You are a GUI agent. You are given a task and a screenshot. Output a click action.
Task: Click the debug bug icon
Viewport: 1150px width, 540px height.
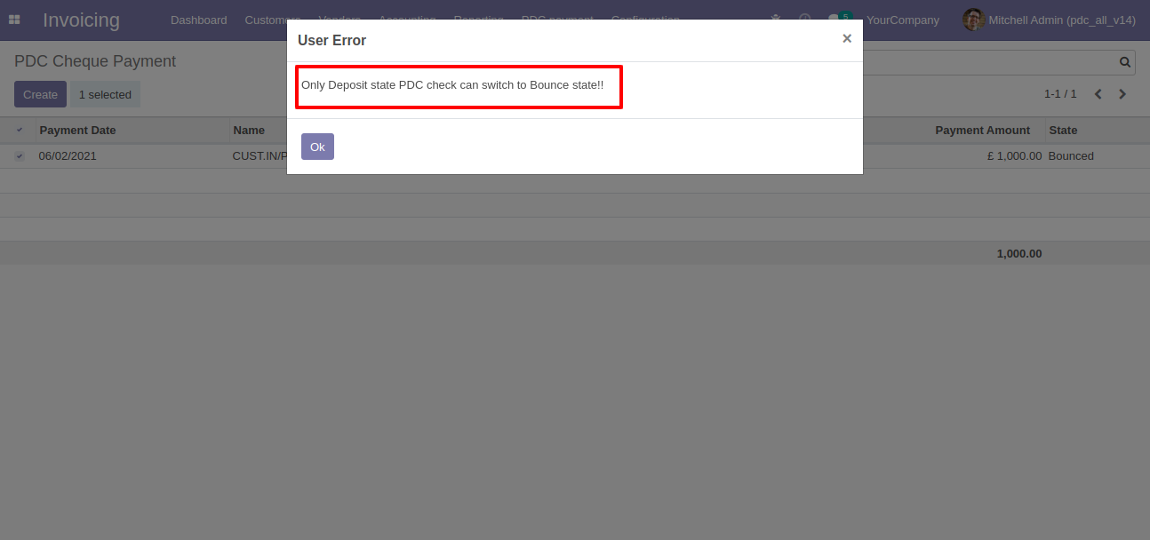[x=776, y=20]
